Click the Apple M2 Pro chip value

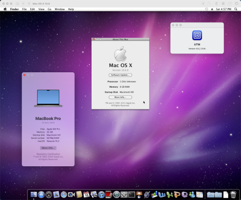(x=53, y=129)
